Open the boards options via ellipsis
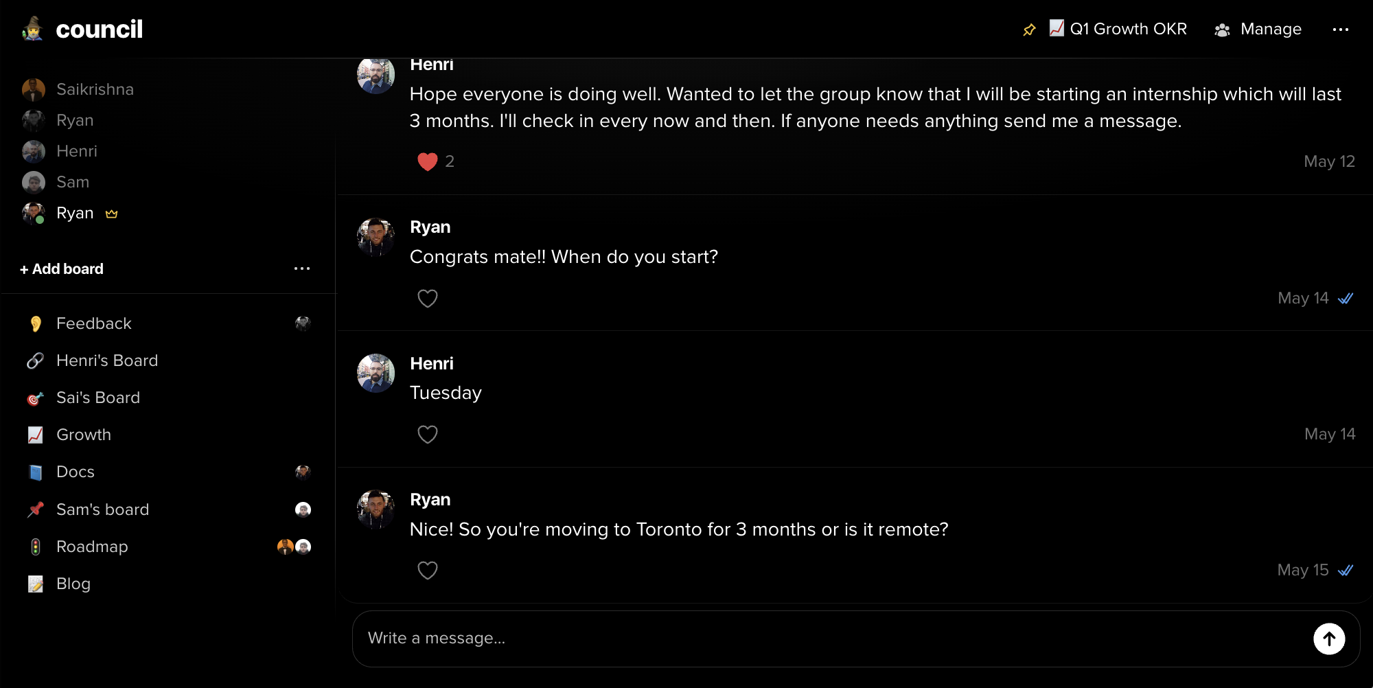The image size is (1373, 688). [302, 268]
